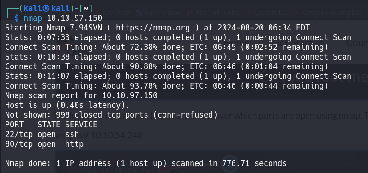Click the ssh service name
This screenshot has height=173, width=368.
tap(72, 134)
